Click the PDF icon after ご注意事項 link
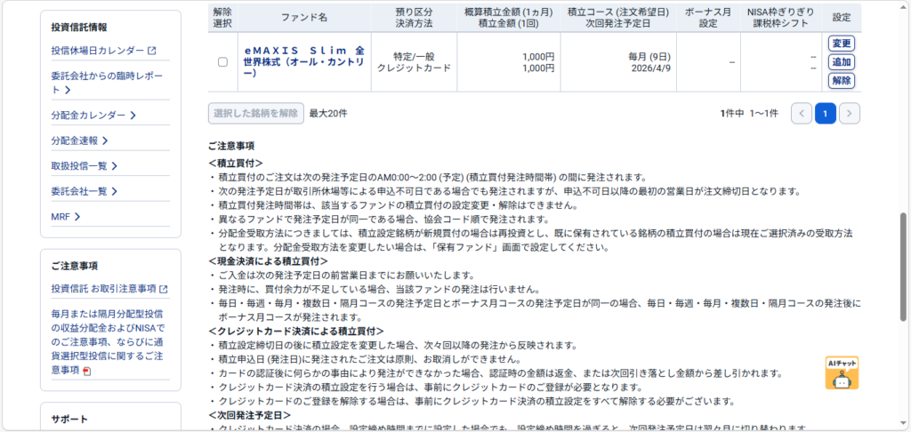This screenshot has height=432, width=911. point(86,371)
